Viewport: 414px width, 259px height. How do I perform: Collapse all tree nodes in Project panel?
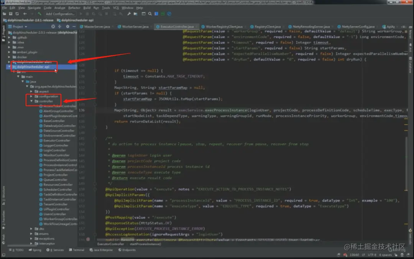pyautogui.click(x=60, y=27)
